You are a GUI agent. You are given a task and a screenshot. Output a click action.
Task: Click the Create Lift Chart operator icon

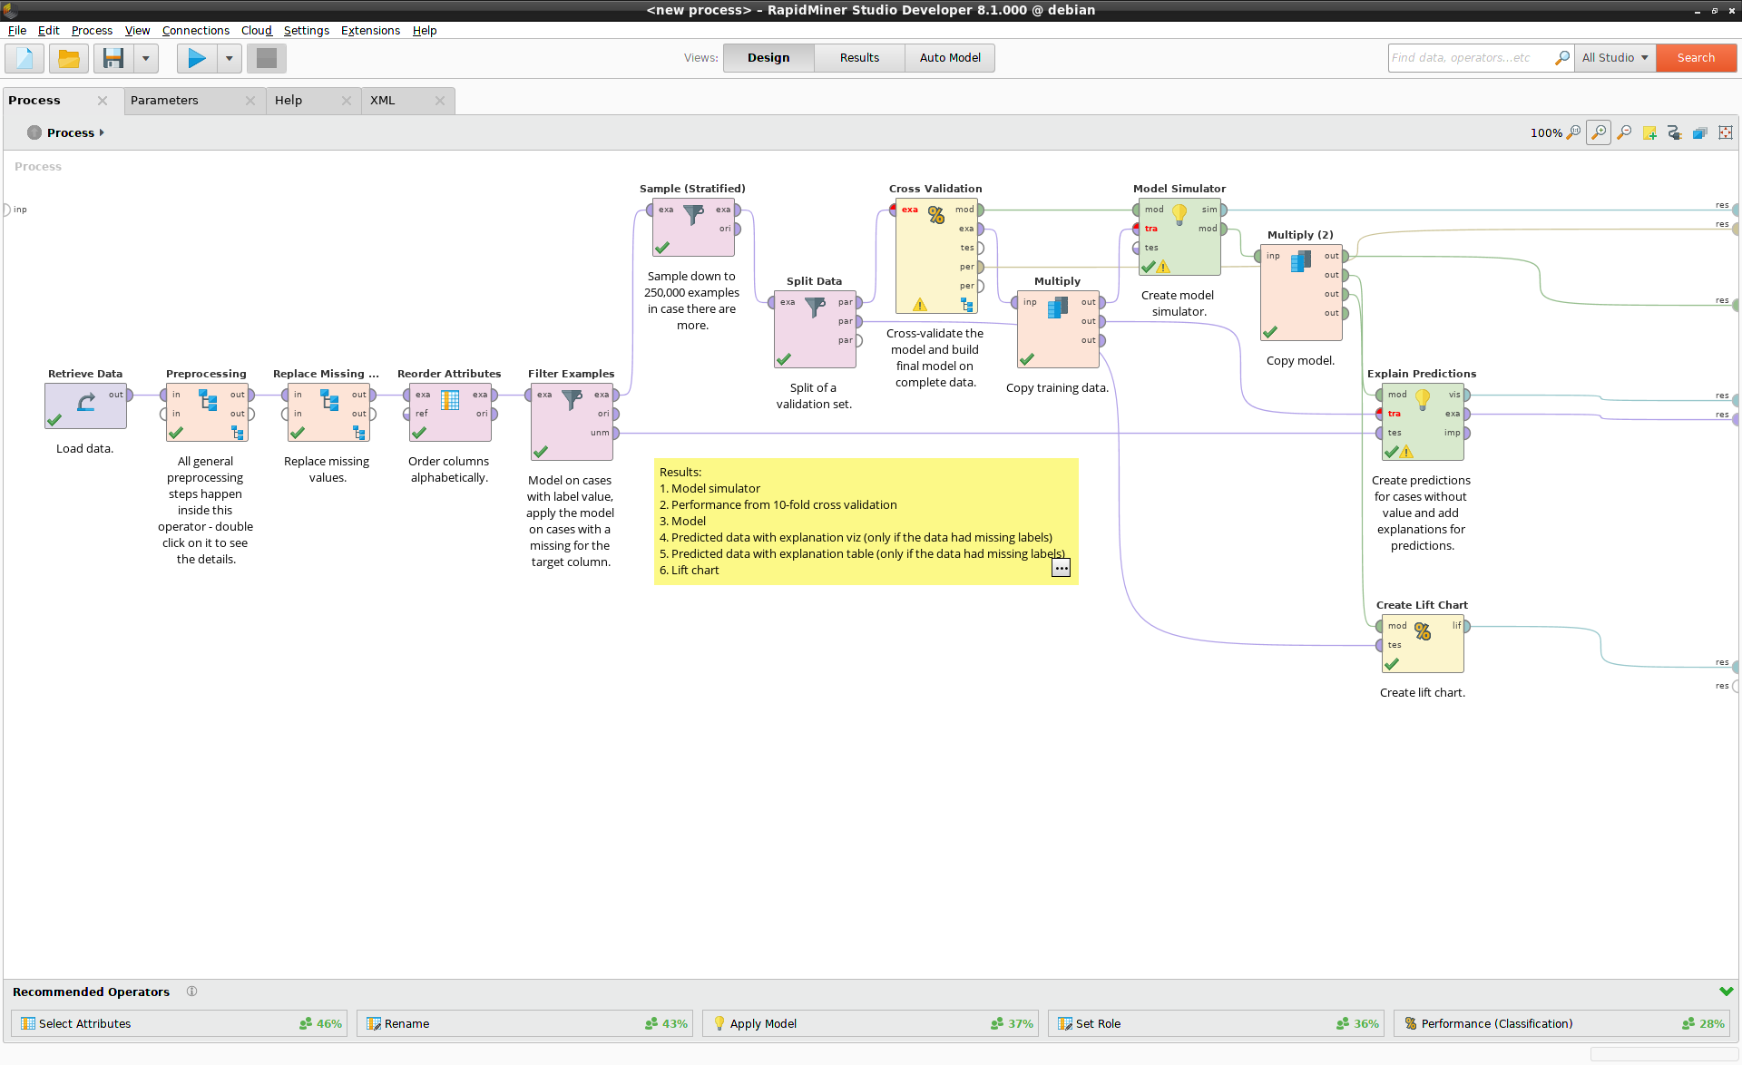[1421, 632]
